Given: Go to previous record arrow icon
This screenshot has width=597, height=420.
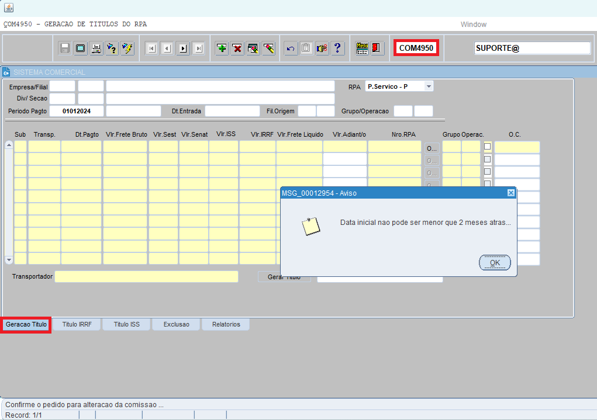Looking at the screenshot, I should (167, 48).
